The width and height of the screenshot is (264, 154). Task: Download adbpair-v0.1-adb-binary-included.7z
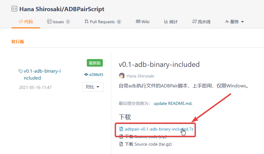pos(159,129)
